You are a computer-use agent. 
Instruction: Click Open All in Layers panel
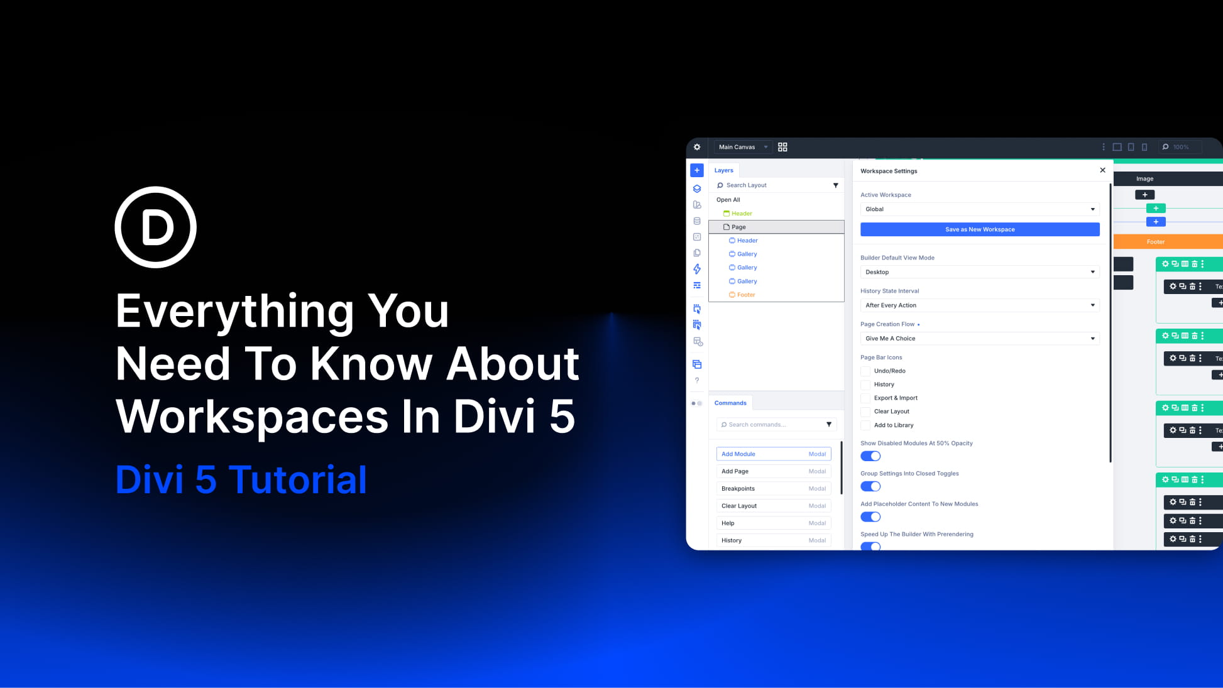coord(728,200)
